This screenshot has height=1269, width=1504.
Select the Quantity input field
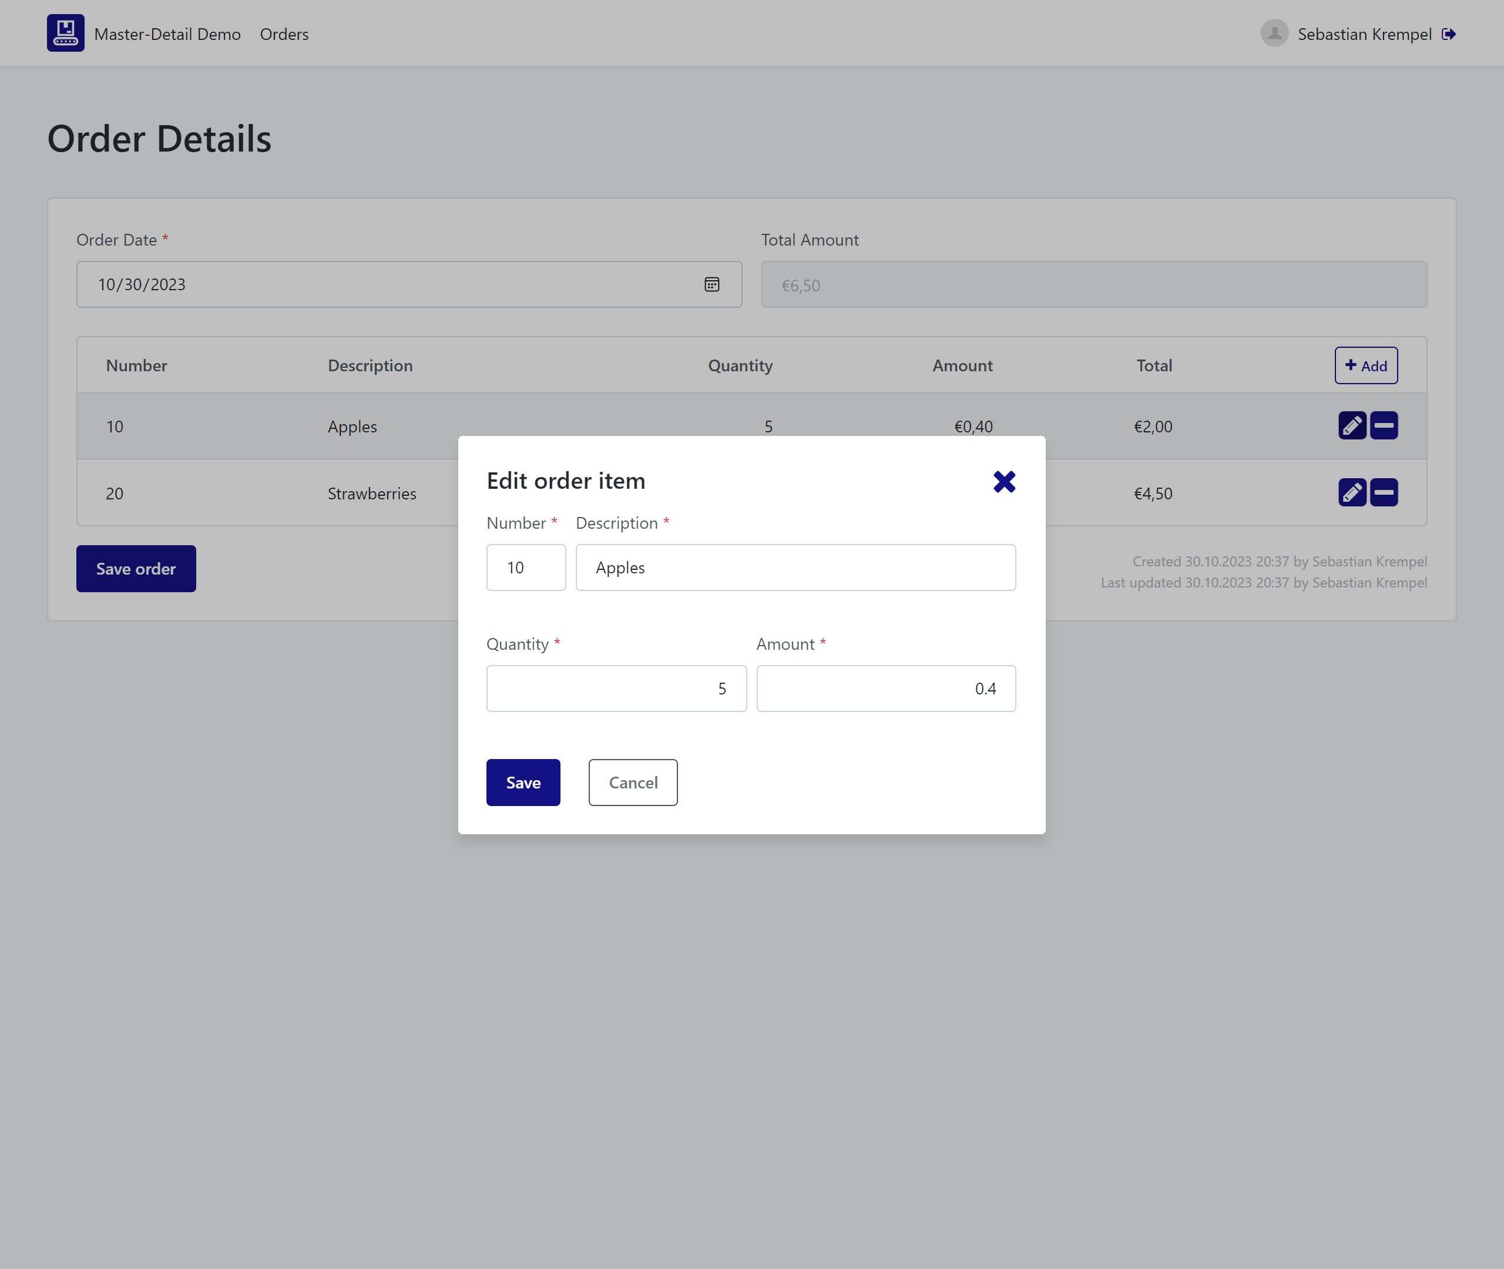tap(616, 689)
